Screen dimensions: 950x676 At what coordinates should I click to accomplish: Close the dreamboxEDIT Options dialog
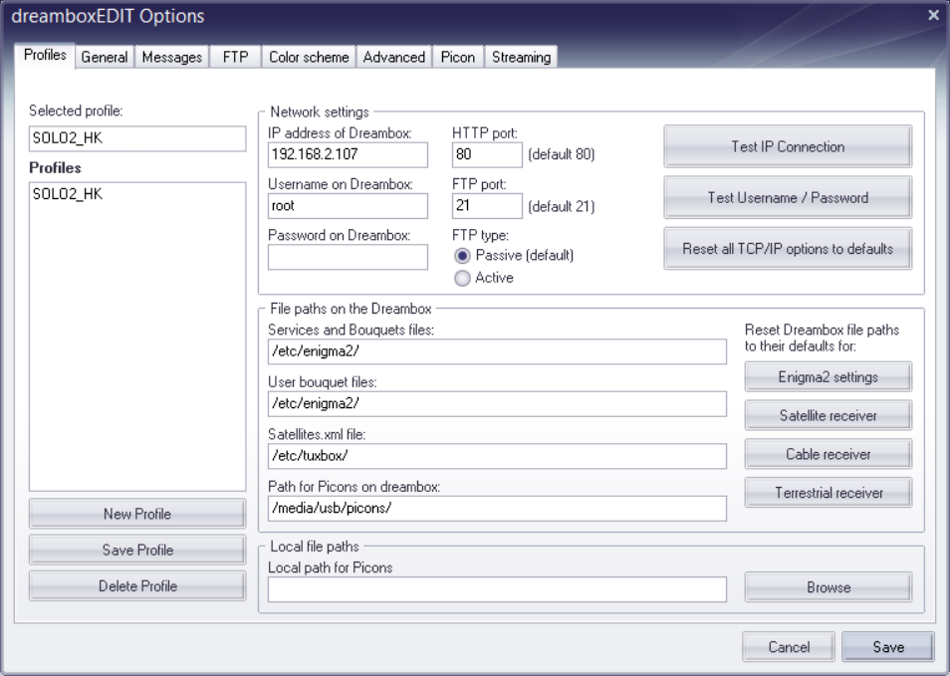click(933, 15)
